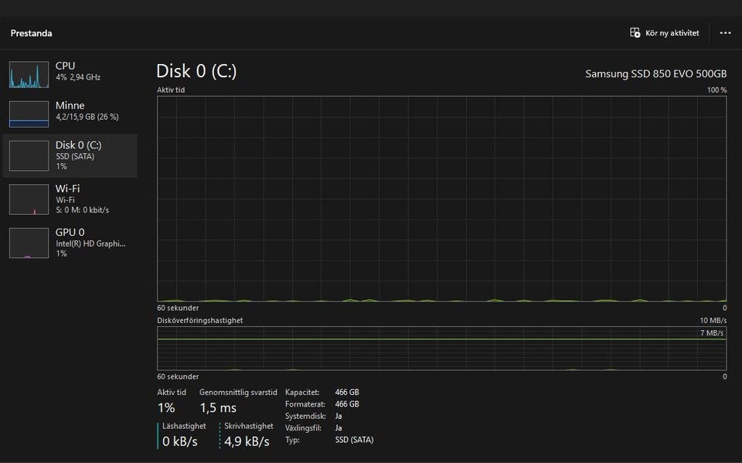Click the Kapacitet 466 GB value
Screen dimensions: 742x463
347,393
